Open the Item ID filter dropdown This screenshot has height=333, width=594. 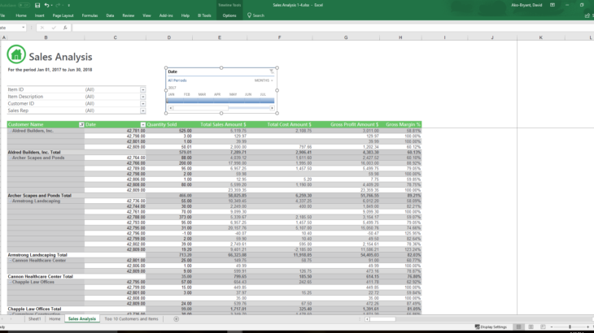143,90
